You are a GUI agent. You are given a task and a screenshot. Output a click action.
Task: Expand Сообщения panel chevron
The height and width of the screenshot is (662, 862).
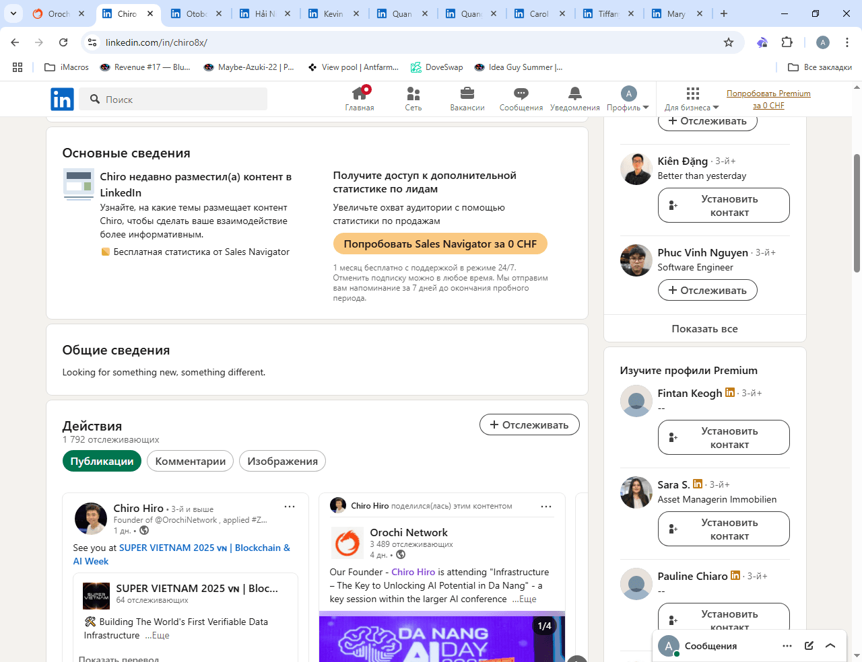830,646
